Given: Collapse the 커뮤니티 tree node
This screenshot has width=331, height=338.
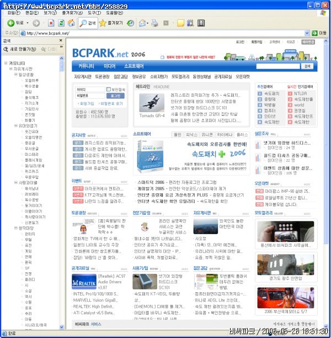Looking at the screenshot, I should (x=6, y=63).
